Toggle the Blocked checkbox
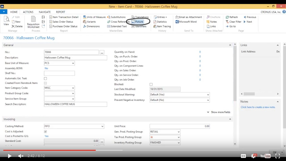 coord(151,84)
